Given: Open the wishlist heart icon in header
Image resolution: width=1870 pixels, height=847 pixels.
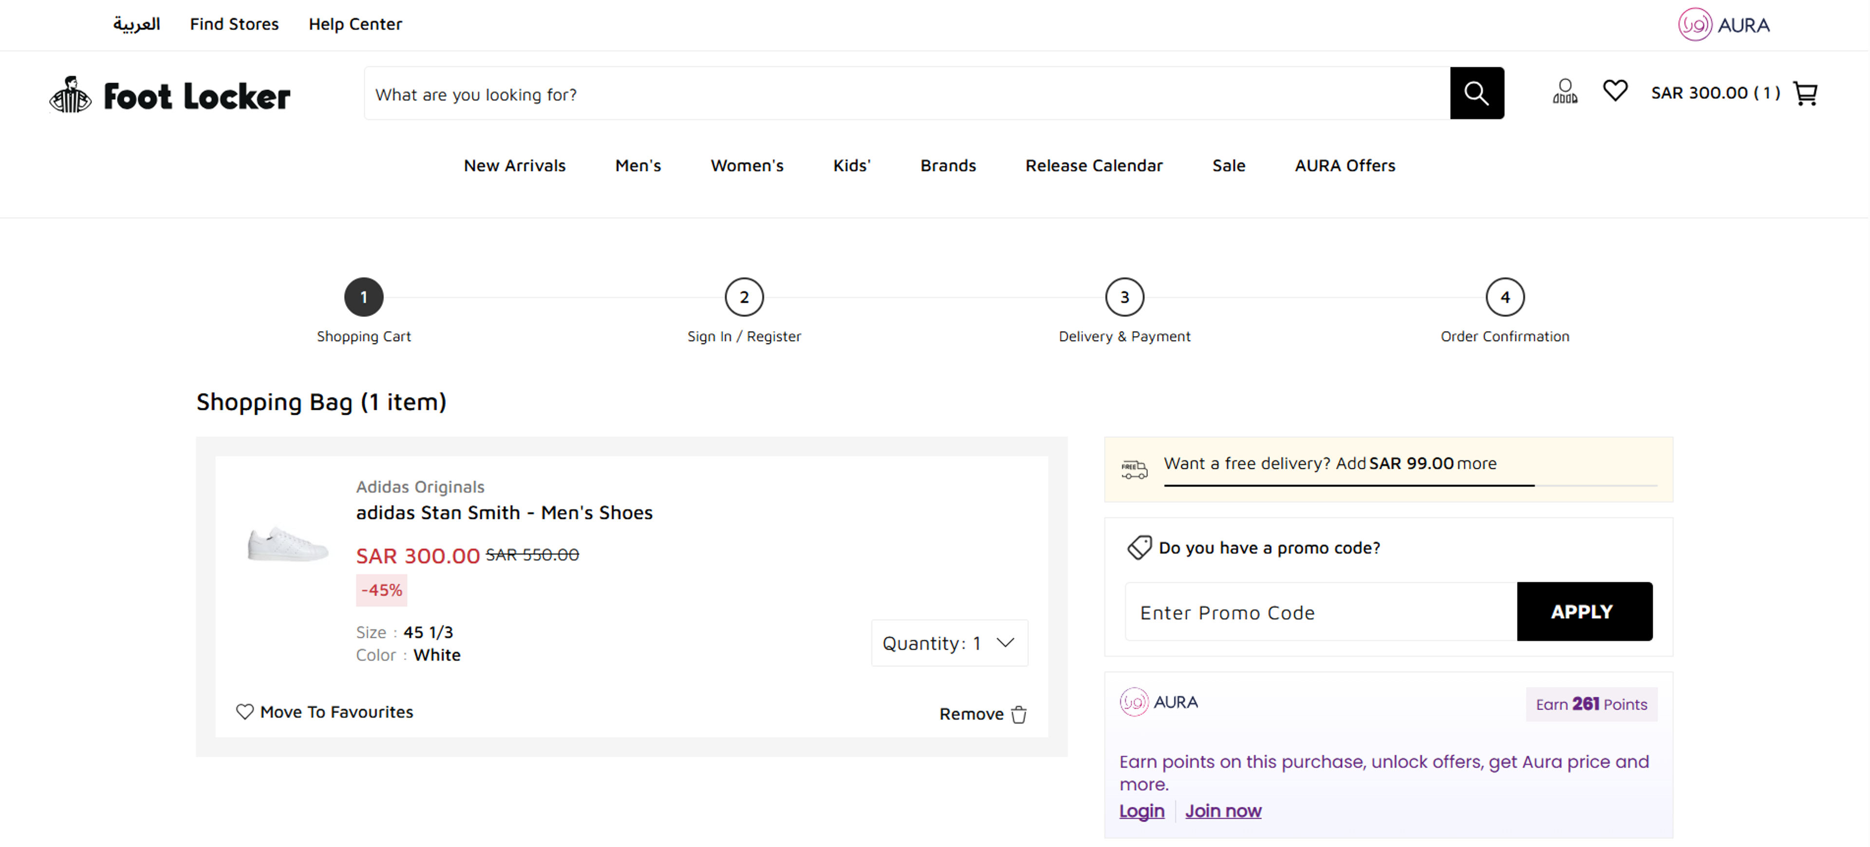Looking at the screenshot, I should point(1614,91).
